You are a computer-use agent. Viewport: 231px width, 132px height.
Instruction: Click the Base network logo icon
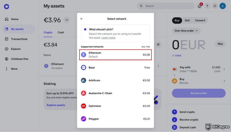[83, 67]
